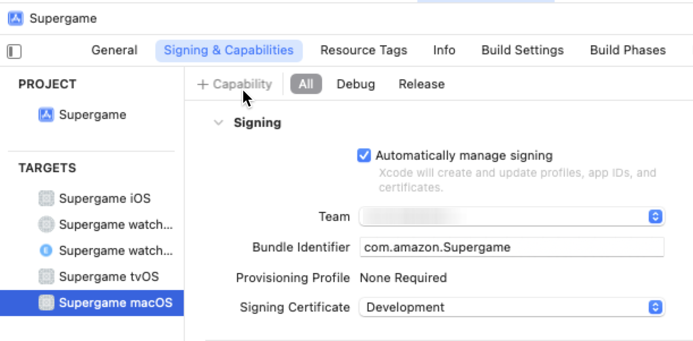693x341 pixels.
Task: Click the General tab
Action: click(x=114, y=50)
